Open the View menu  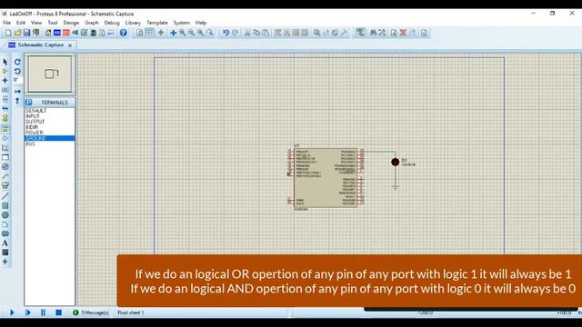point(36,23)
